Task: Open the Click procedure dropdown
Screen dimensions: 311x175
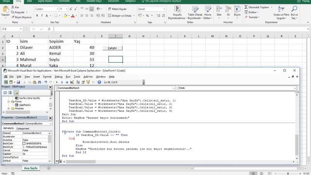Action: coord(295,88)
